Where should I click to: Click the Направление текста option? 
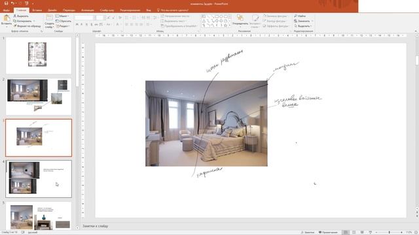(175, 16)
